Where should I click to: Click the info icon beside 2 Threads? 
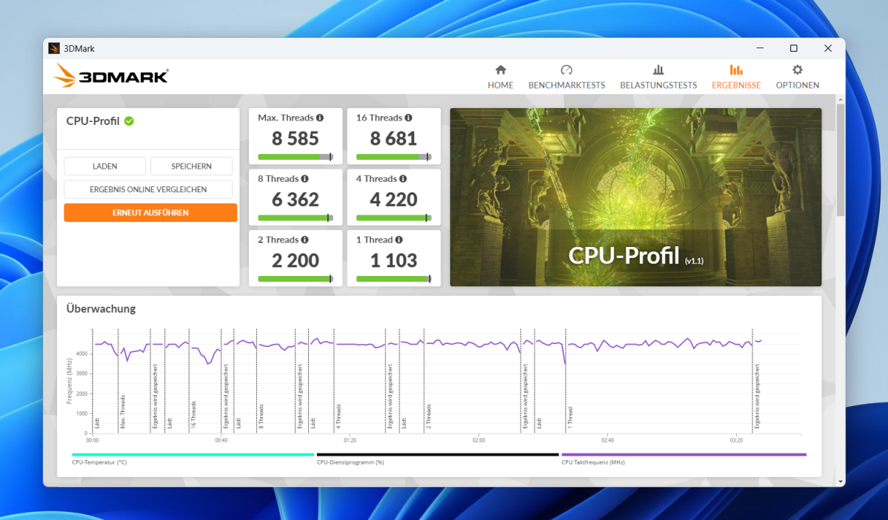(x=304, y=240)
